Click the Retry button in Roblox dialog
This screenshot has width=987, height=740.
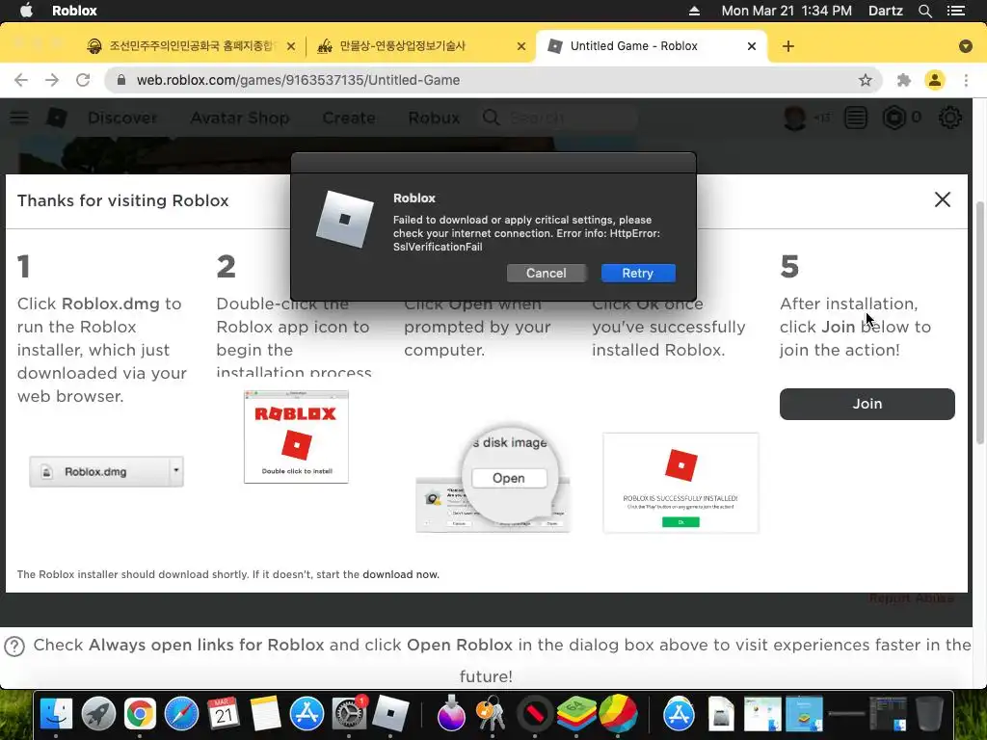point(638,273)
